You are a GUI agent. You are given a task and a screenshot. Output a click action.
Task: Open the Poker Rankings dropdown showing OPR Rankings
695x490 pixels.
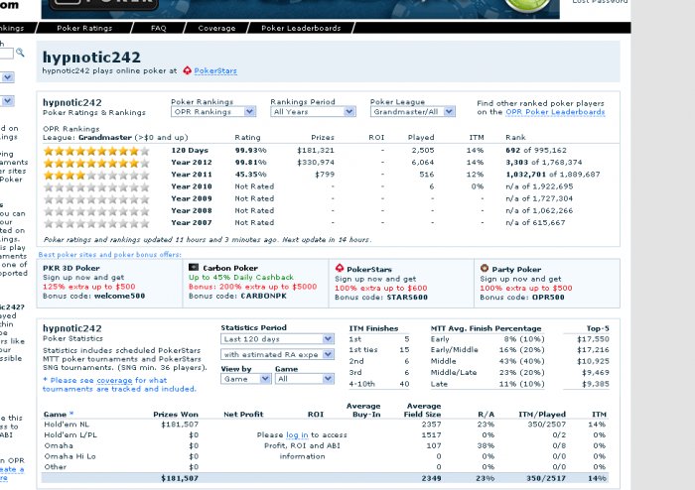tap(213, 111)
